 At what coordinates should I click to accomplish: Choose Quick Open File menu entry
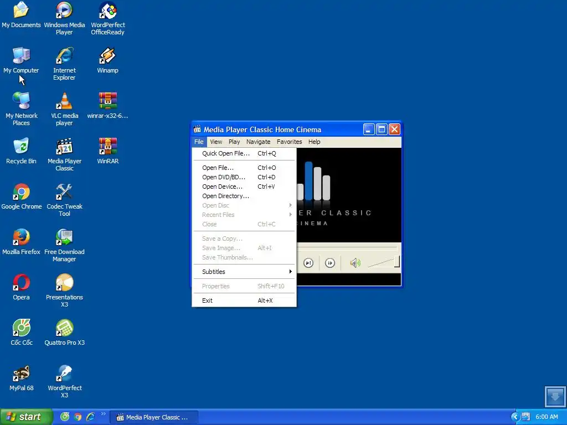[244, 153]
